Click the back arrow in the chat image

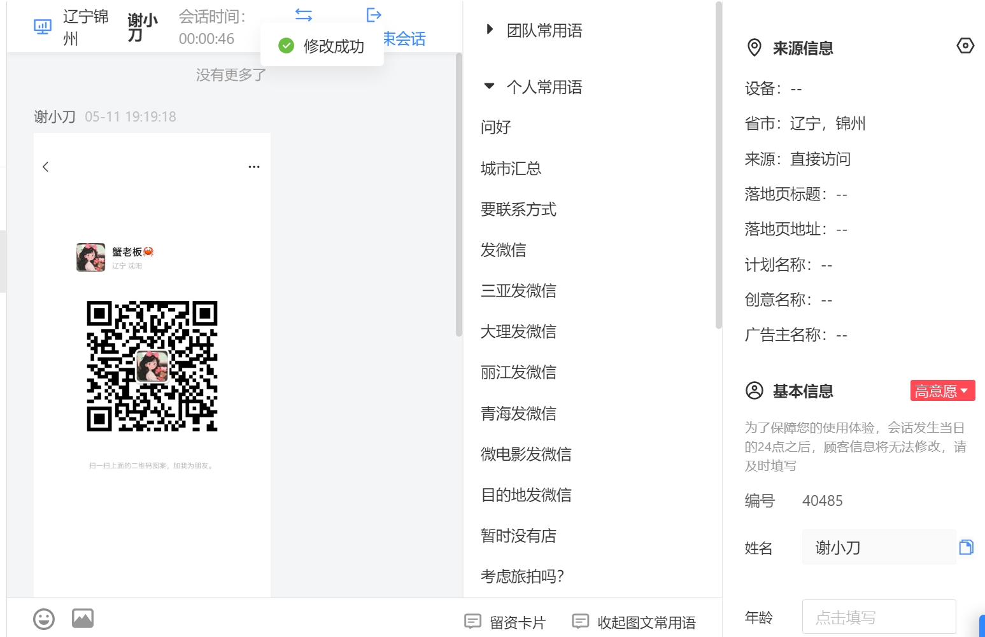point(45,167)
